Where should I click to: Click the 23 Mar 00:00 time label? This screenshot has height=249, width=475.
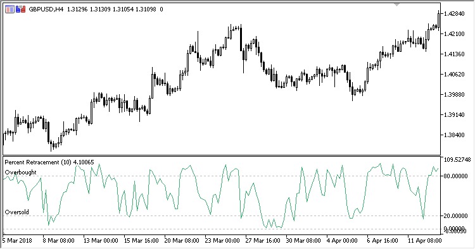pyautogui.click(x=222, y=241)
